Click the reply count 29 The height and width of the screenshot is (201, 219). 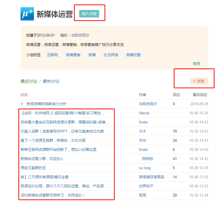pos(175,195)
